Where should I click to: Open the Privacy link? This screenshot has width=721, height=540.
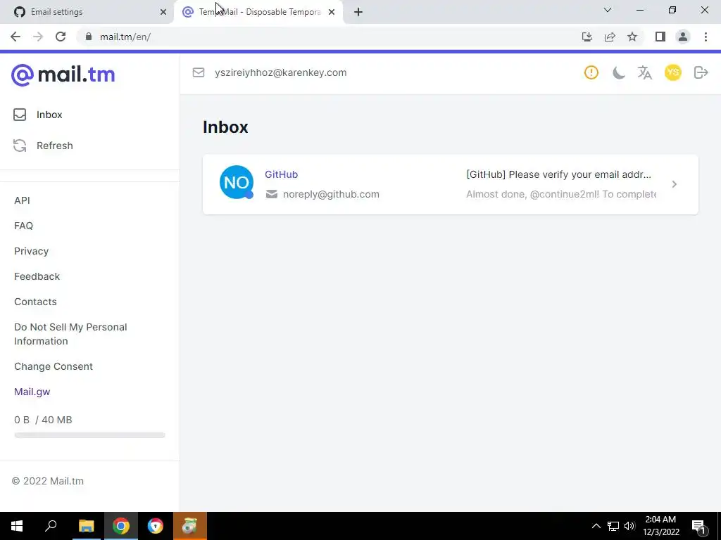[31, 251]
